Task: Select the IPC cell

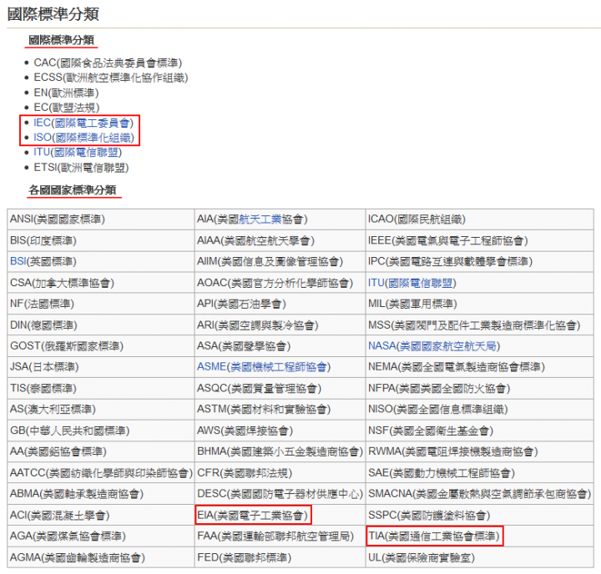Action: coord(480,261)
